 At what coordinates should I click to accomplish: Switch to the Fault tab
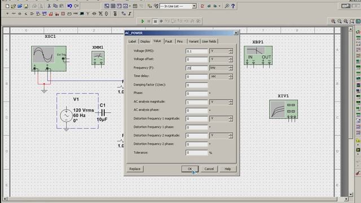[x=169, y=41]
